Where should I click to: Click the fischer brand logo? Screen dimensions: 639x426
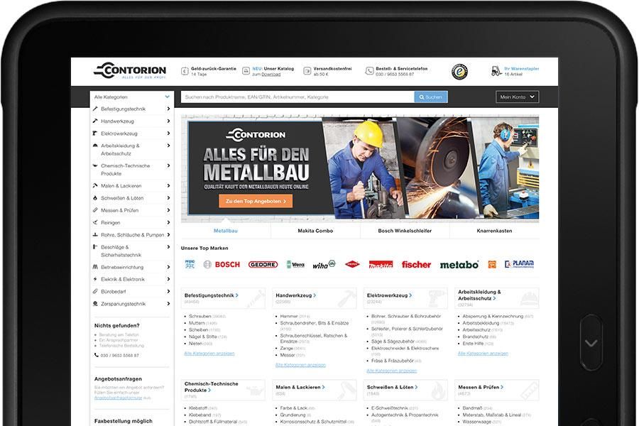[x=416, y=263]
